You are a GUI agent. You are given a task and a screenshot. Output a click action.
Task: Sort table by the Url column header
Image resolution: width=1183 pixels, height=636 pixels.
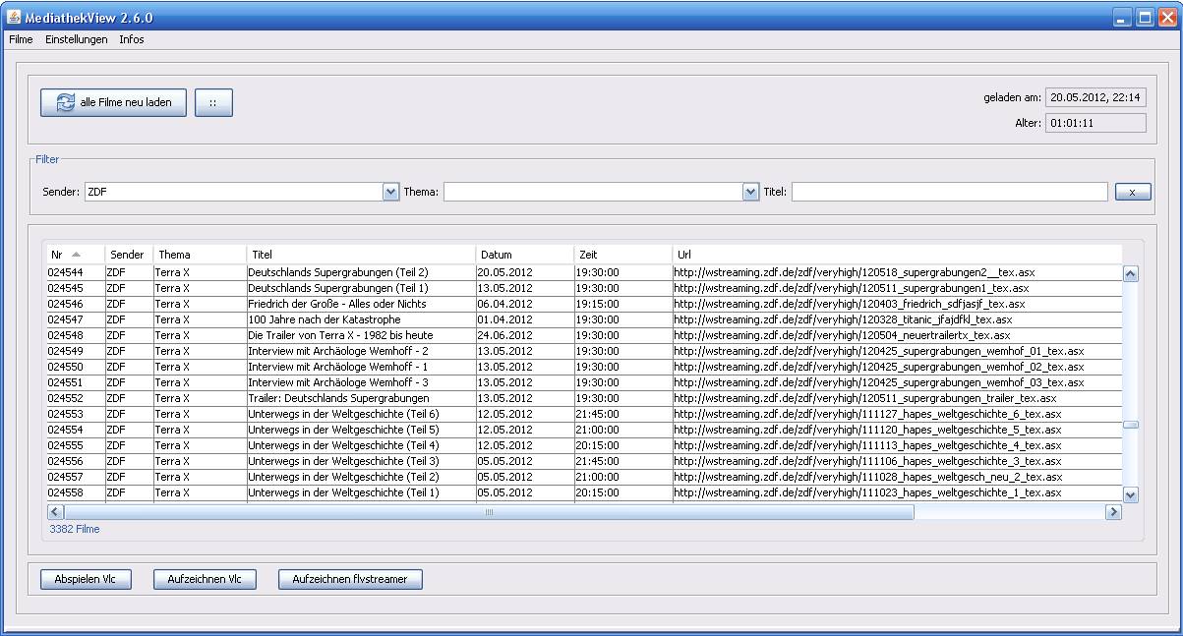pos(897,255)
